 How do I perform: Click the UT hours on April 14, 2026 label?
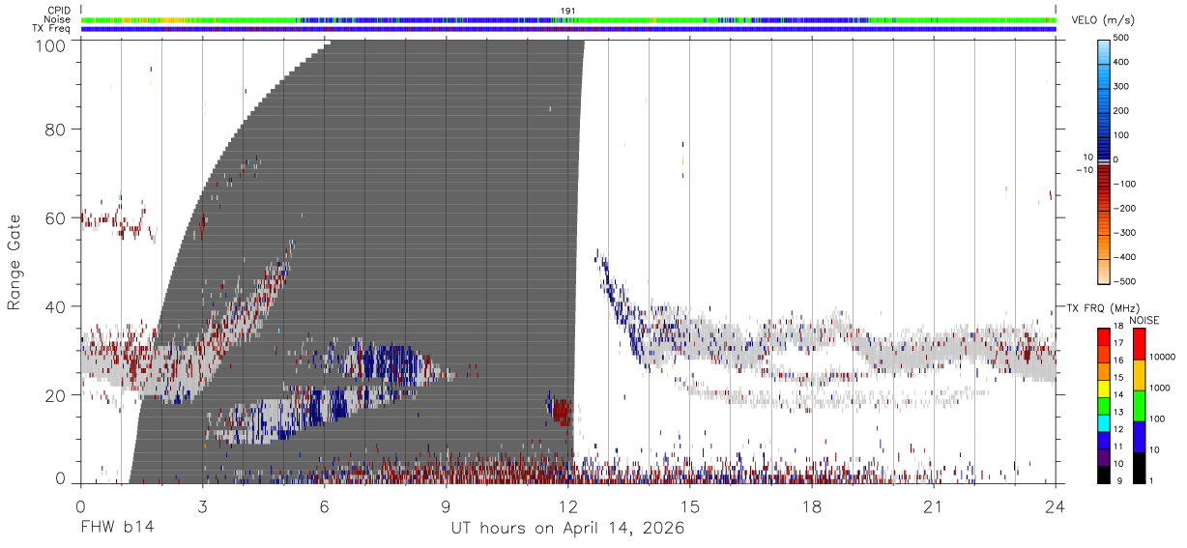567,529
